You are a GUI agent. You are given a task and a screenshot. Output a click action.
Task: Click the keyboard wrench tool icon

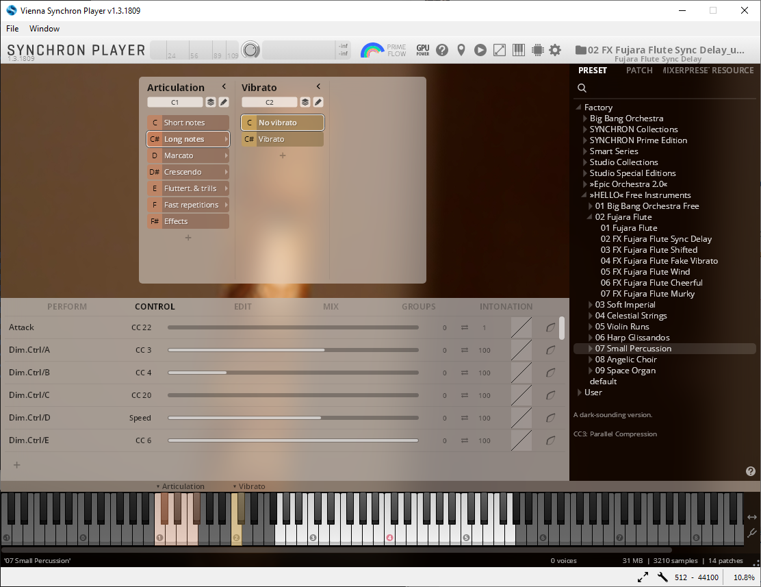click(752, 533)
